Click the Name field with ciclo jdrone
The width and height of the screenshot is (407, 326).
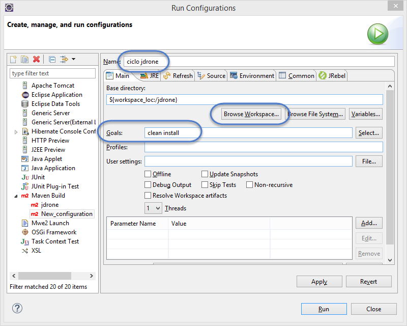coord(259,62)
